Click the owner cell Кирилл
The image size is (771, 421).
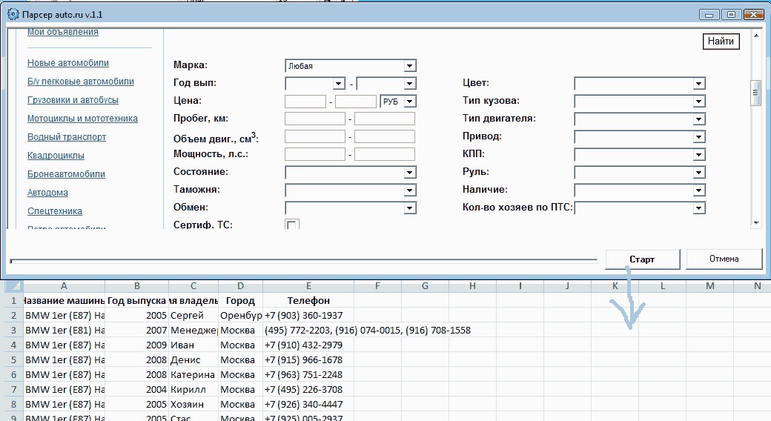(193, 390)
